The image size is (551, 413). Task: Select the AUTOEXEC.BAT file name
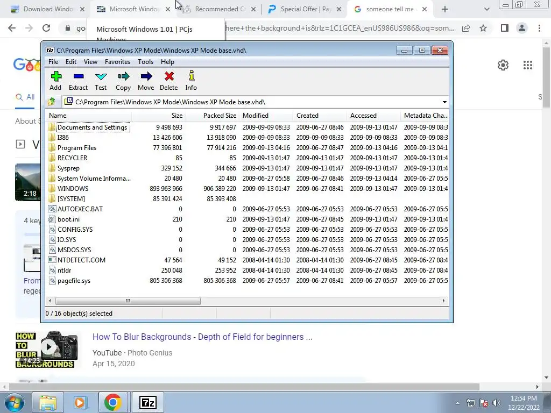[80, 209]
